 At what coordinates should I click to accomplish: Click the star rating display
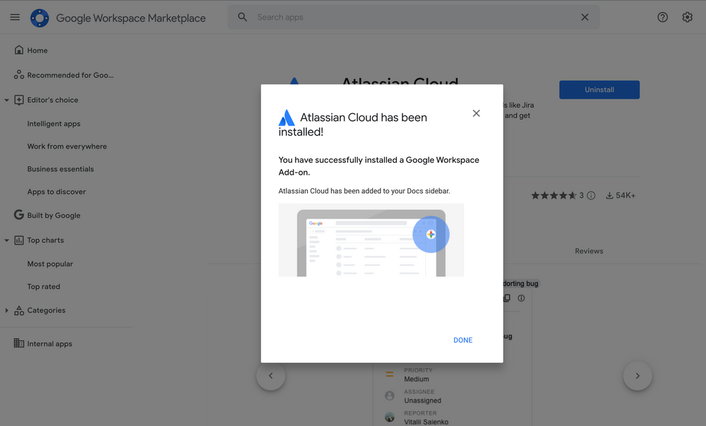tap(554, 195)
